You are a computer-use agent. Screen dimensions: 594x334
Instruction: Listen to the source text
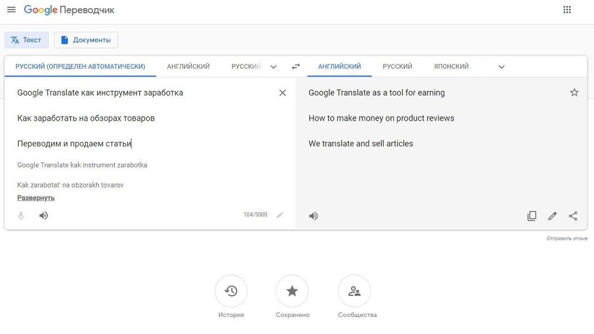pyautogui.click(x=44, y=216)
